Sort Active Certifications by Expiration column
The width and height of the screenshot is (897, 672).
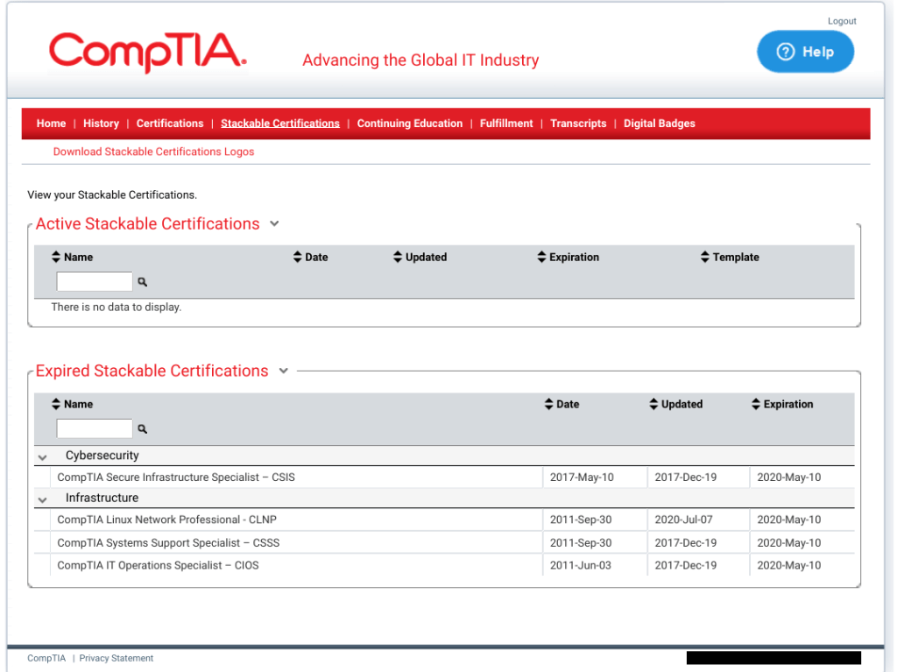tap(568, 258)
